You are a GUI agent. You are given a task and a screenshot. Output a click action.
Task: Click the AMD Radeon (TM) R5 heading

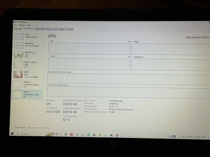[x=197, y=37]
